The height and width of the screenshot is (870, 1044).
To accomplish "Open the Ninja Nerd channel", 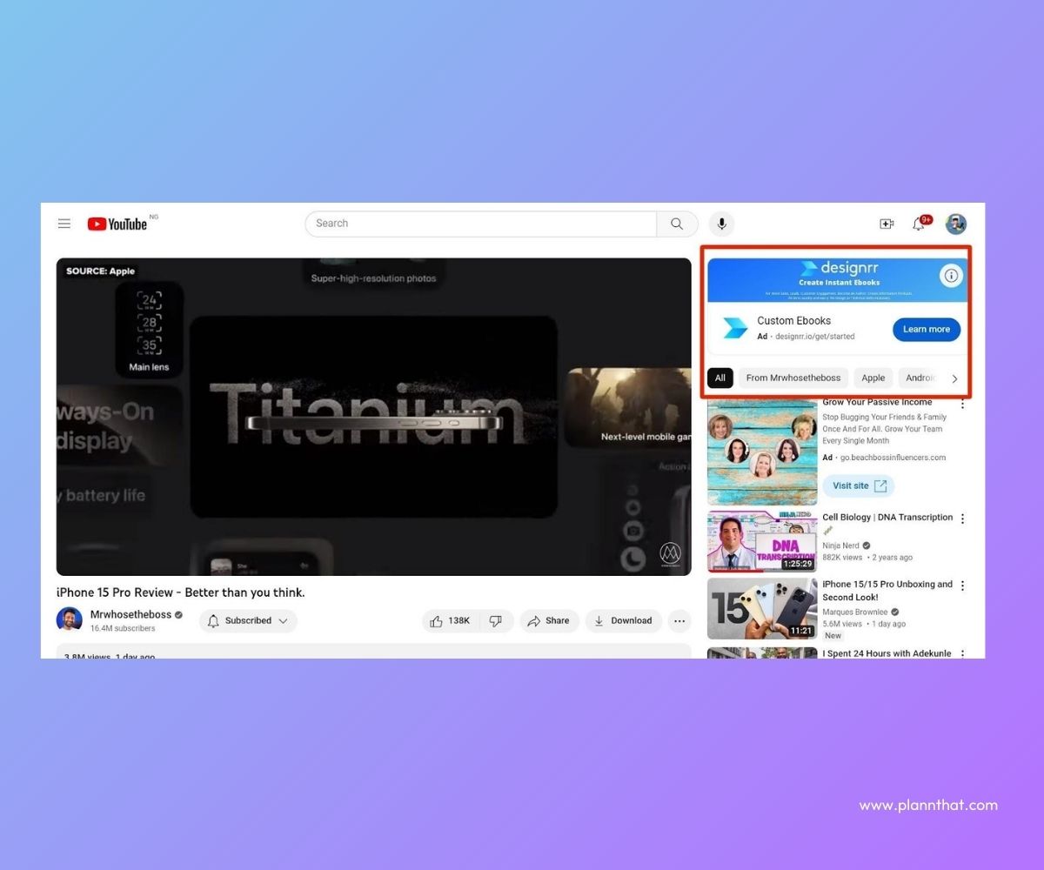I will [x=840, y=545].
